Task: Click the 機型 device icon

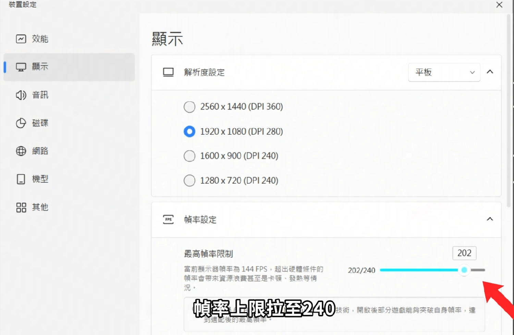Action: [x=21, y=179]
